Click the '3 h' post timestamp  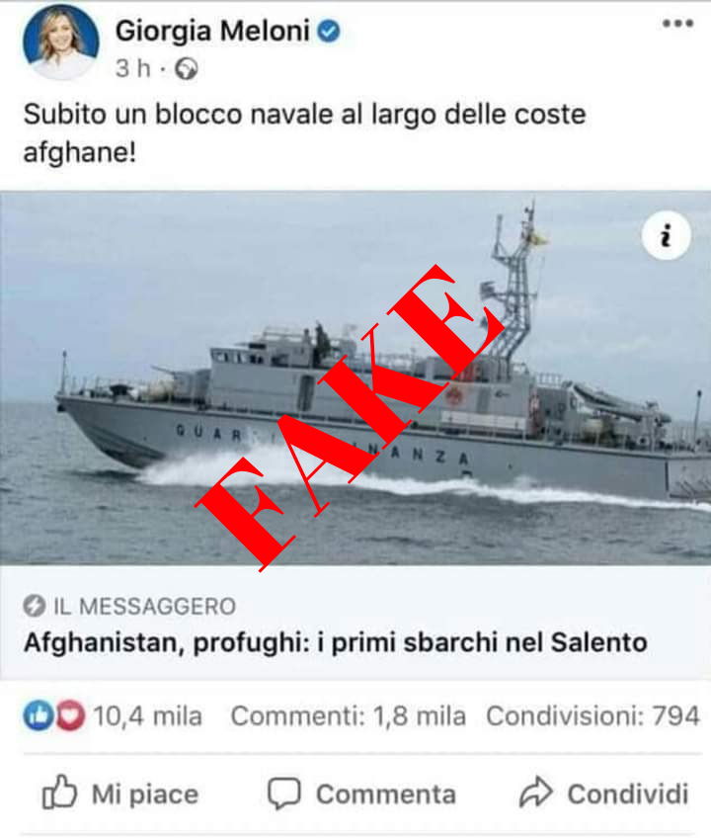point(133,68)
